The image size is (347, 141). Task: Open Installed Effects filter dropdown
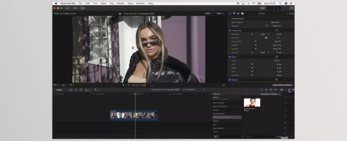(x=270, y=94)
